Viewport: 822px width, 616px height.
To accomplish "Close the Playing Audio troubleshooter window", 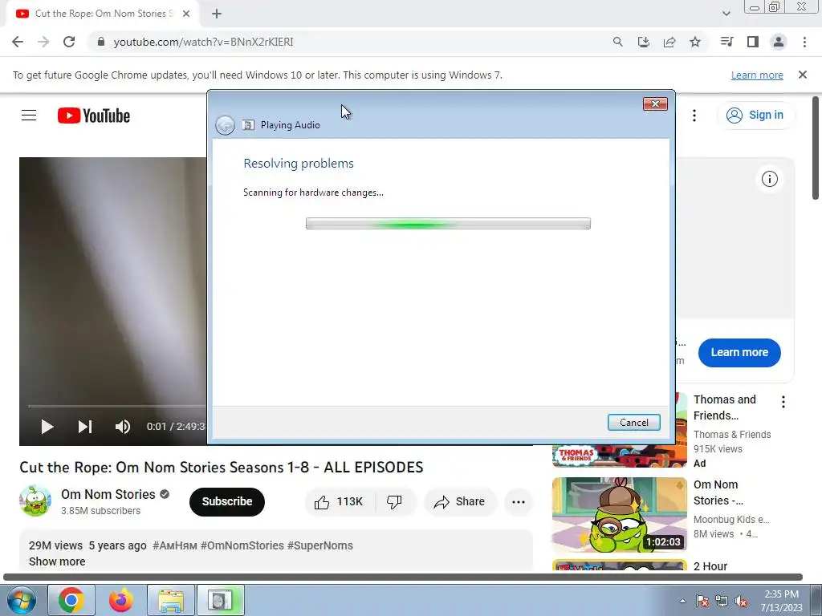I will coord(655,103).
